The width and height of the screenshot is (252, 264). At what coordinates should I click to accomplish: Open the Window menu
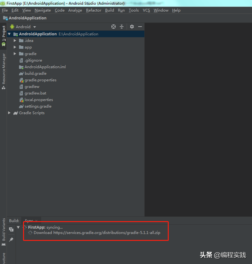click(161, 10)
